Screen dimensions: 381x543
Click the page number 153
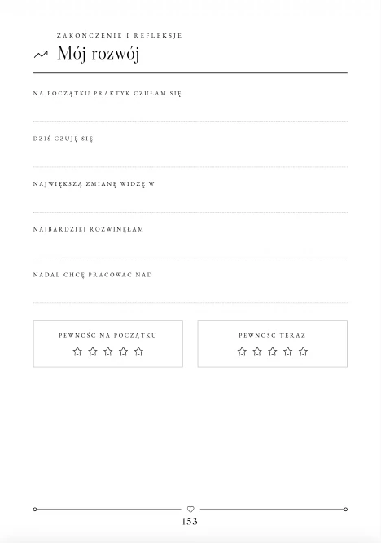point(190,521)
